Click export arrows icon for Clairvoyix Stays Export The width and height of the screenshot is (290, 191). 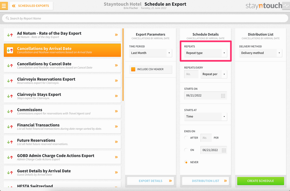(10, 96)
